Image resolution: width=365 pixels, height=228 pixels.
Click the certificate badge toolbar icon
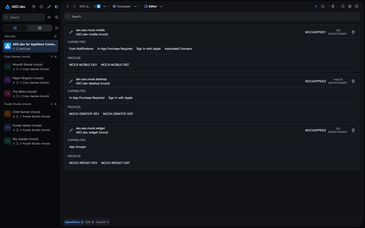click(333, 6)
